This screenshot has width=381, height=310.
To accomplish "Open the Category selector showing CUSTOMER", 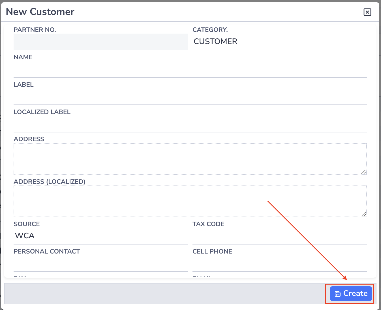I will (279, 42).
